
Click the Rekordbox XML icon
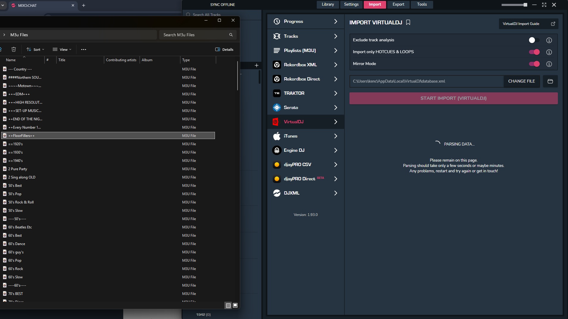click(277, 65)
